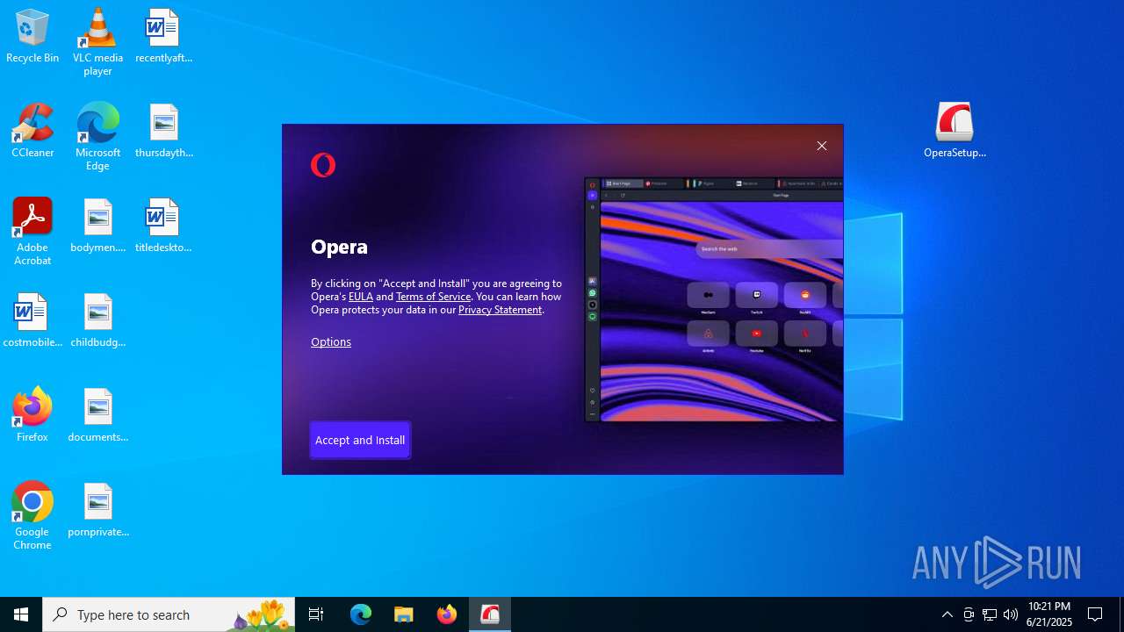This screenshot has width=1124, height=632.
Task: Click the taskbar search box
Action: pos(169,614)
